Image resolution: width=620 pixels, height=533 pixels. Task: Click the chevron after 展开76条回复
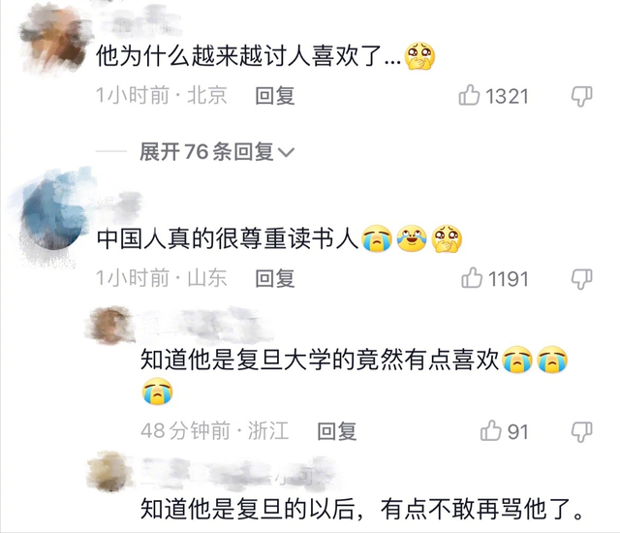[x=287, y=152]
